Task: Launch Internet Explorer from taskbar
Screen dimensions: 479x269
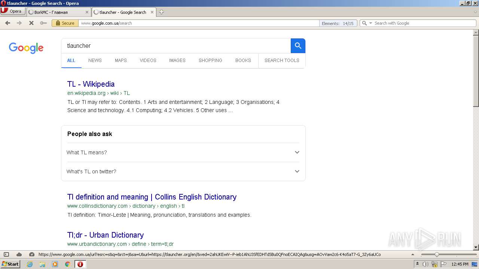Action: 30,264
